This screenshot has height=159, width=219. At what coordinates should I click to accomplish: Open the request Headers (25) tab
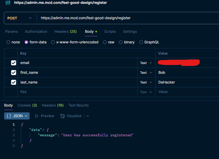[65, 32]
